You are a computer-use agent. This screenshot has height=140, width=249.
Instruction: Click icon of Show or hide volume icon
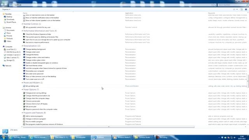click(x=24, y=20)
